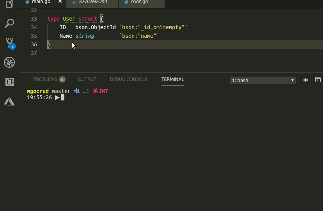
Task: Click line number 36 in gutter
Action: tap(34, 44)
